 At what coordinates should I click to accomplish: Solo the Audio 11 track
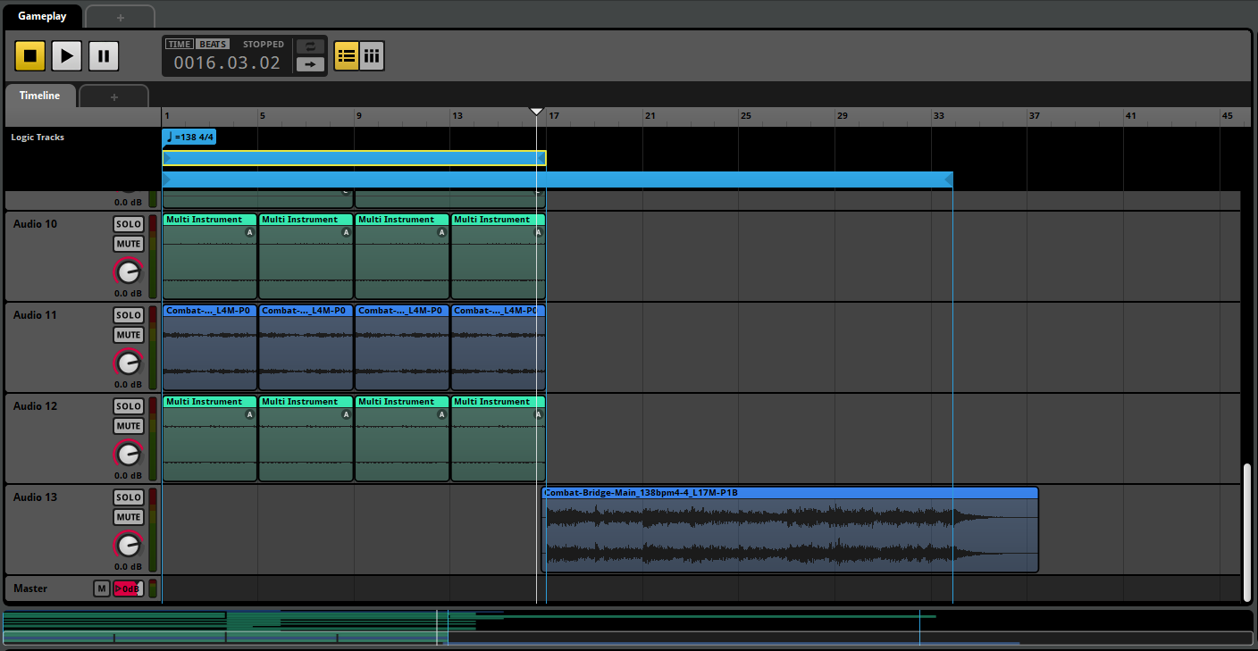click(x=129, y=315)
